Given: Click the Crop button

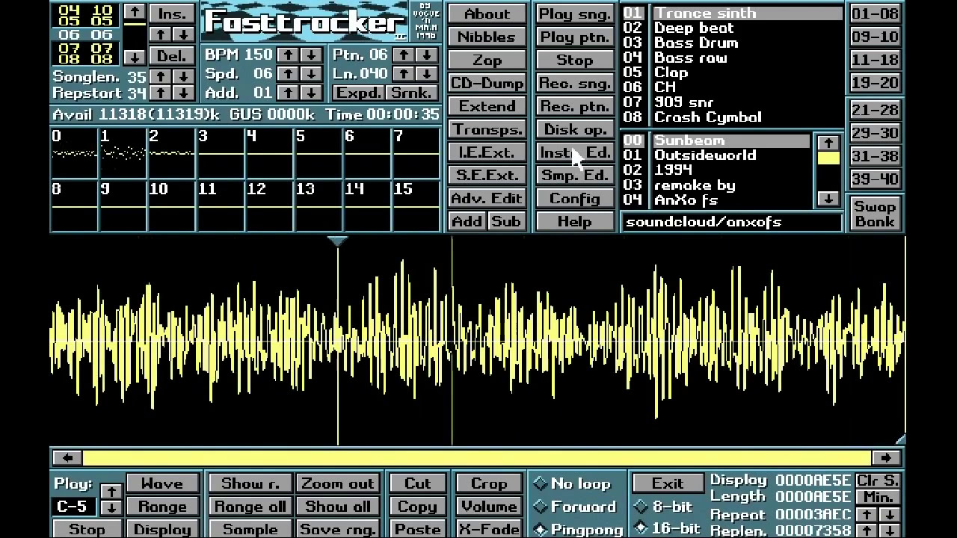Looking at the screenshot, I should point(489,483).
